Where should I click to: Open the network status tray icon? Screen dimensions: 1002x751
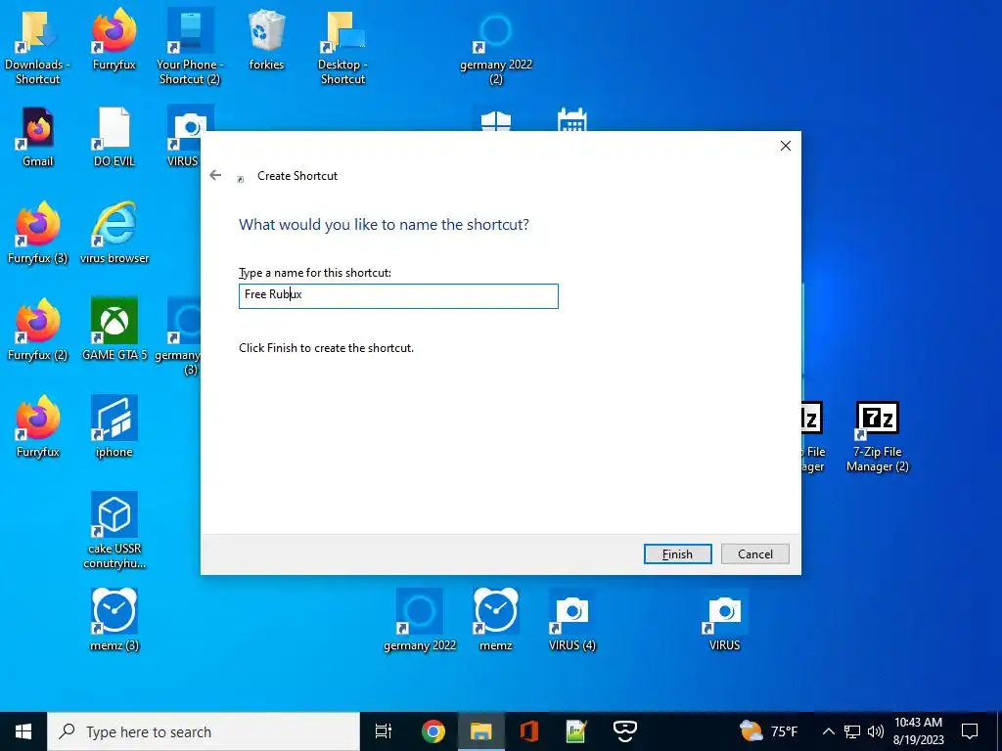click(852, 731)
